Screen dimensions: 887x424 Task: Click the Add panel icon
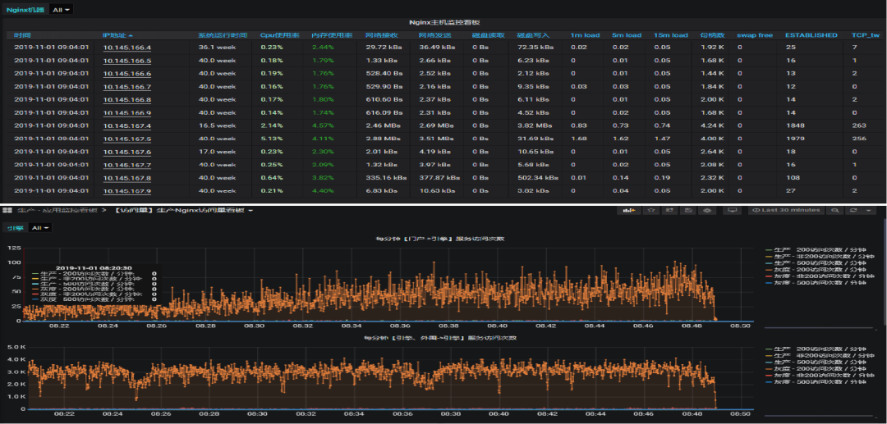(x=631, y=210)
